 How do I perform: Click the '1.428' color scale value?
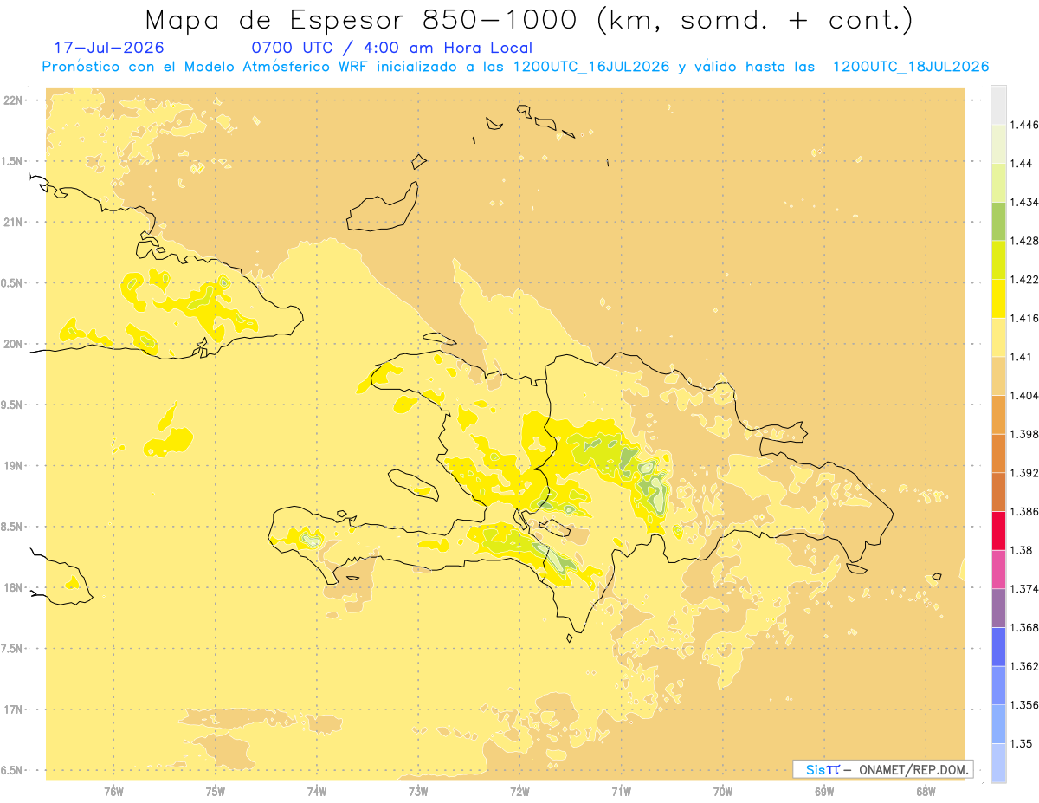pyautogui.click(x=1024, y=241)
